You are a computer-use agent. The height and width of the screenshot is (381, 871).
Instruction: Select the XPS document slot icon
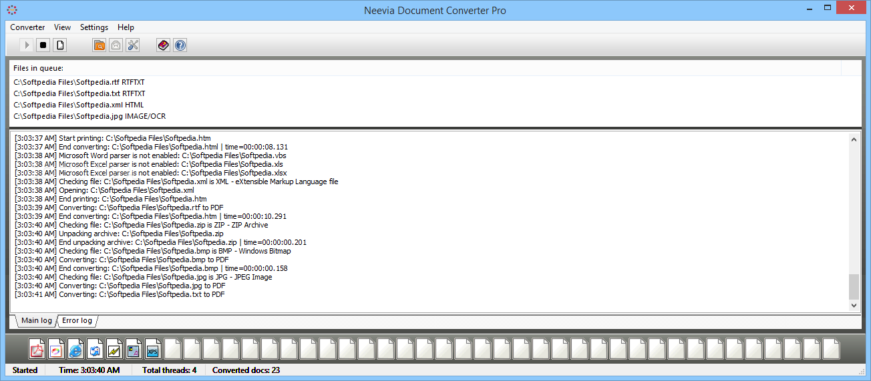click(153, 349)
